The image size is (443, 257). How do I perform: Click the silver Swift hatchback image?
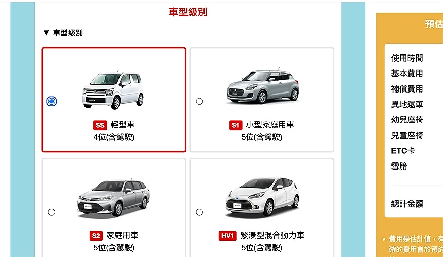[x=263, y=86]
